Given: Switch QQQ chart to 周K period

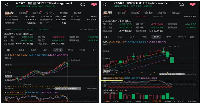Looking at the screenshot, I should click(x=144, y=37).
